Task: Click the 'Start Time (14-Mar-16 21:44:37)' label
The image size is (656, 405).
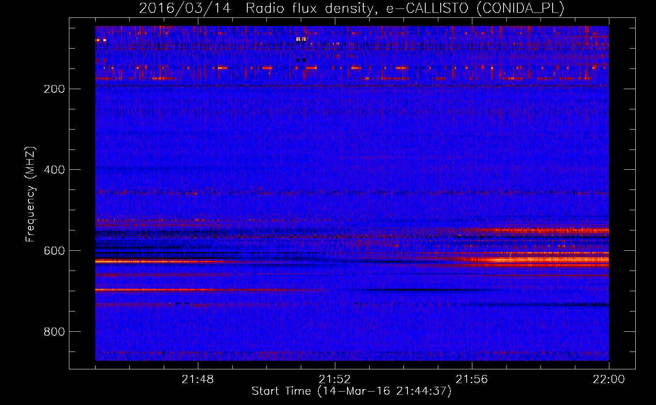Action: tap(352, 391)
